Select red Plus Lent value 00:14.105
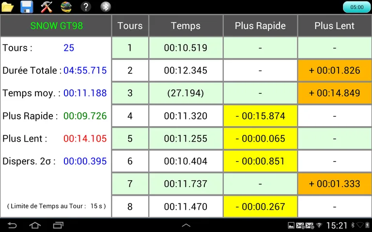 click(x=85, y=139)
